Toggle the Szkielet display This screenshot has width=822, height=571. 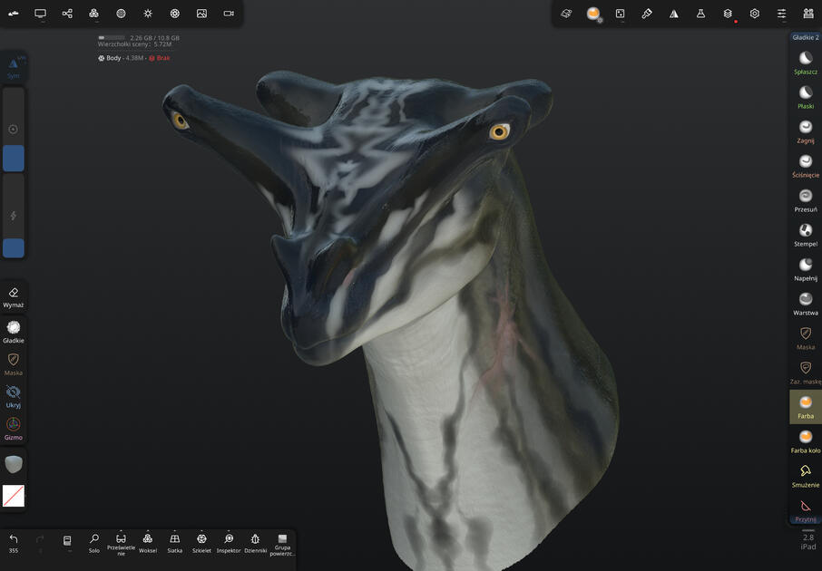click(201, 543)
